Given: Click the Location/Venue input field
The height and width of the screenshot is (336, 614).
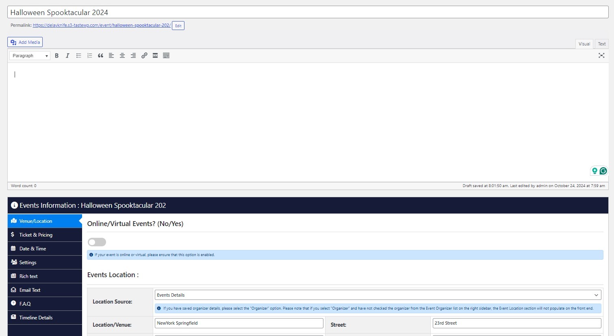Looking at the screenshot, I should (x=239, y=323).
